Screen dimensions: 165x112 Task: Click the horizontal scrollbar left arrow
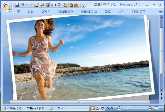click(5, 102)
